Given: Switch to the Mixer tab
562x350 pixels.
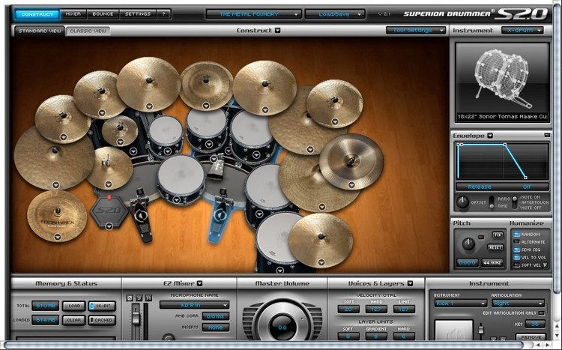Looking at the screenshot, I should coord(73,14).
